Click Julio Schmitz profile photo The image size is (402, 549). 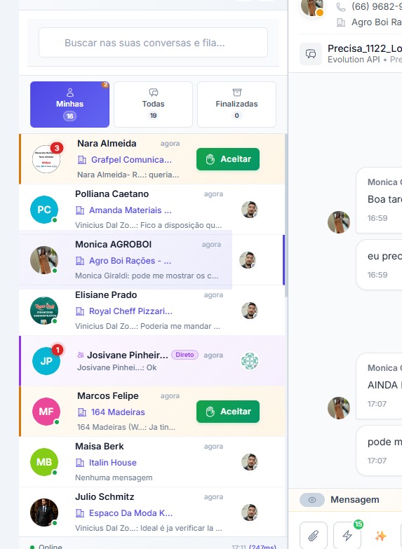pyautogui.click(x=44, y=513)
